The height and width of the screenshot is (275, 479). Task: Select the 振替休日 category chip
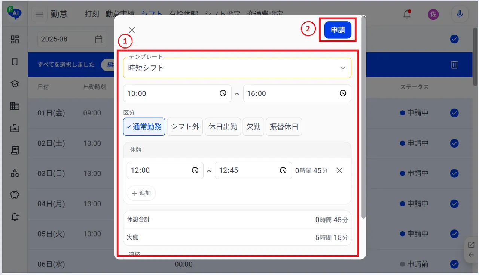tap(284, 127)
